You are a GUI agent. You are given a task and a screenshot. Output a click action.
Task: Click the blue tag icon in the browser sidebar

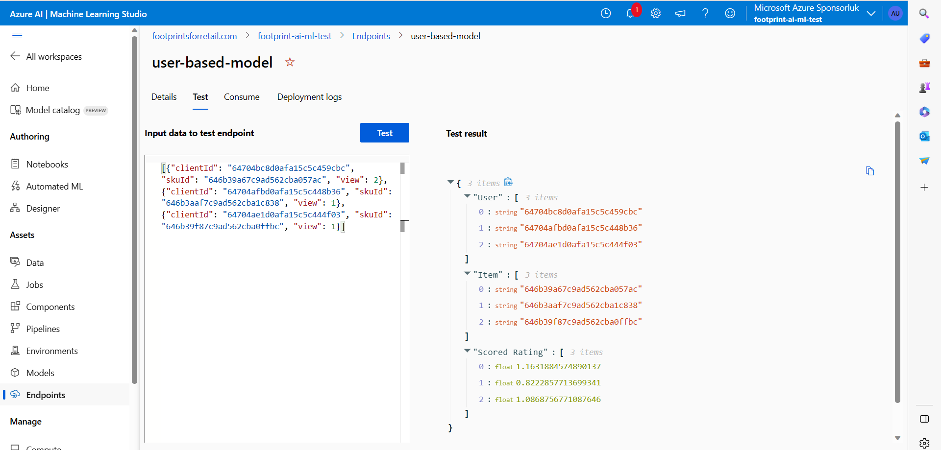(924, 38)
